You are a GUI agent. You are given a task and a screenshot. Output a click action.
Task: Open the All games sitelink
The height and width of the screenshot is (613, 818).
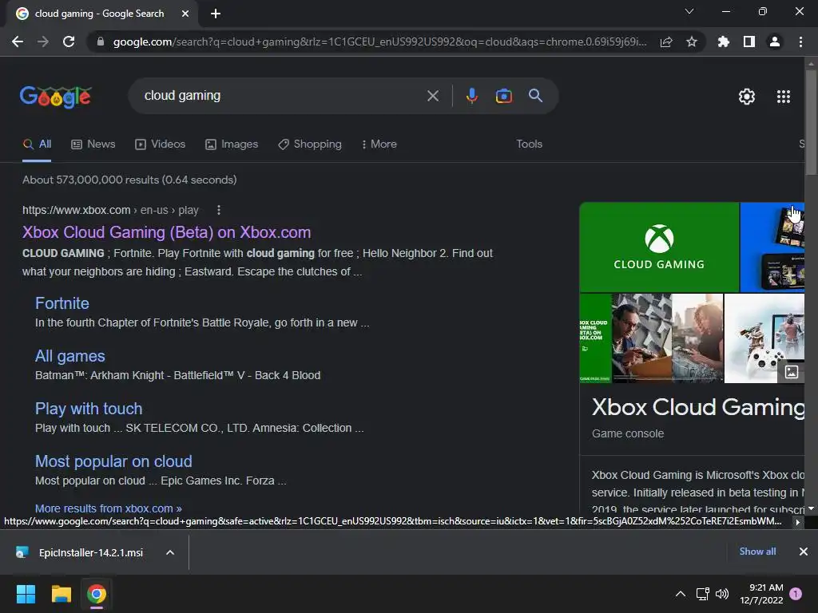point(70,356)
